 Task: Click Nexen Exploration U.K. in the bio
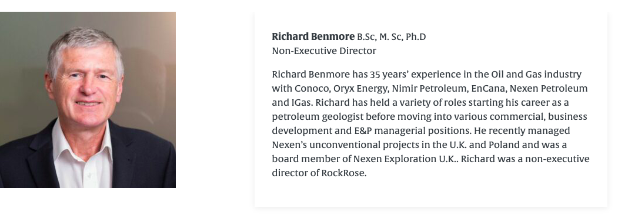point(406,159)
